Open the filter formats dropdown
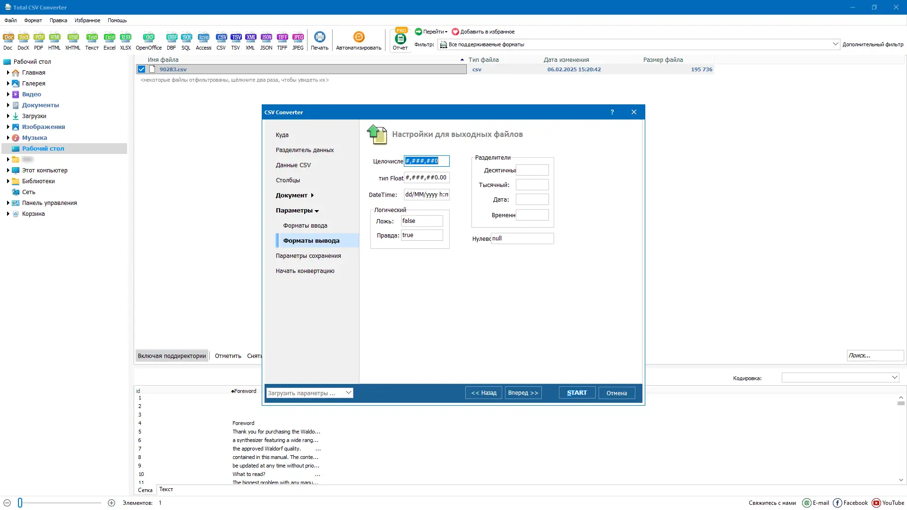The image size is (907, 510). coord(835,44)
